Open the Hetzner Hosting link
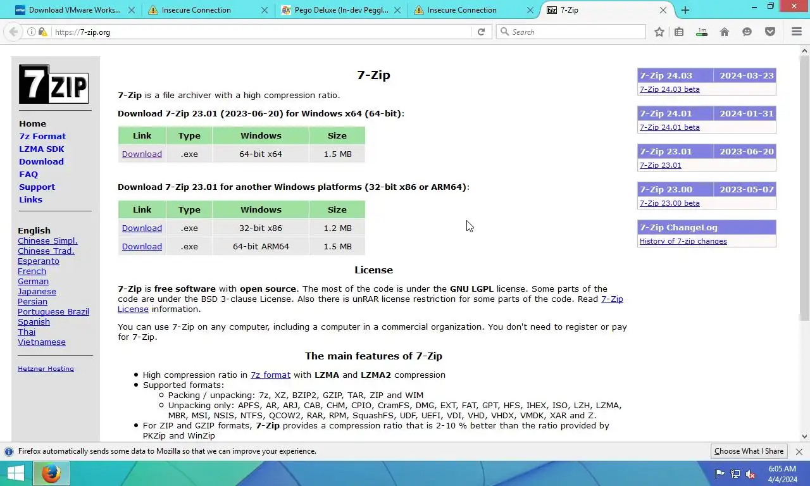810x486 pixels. [x=46, y=368]
